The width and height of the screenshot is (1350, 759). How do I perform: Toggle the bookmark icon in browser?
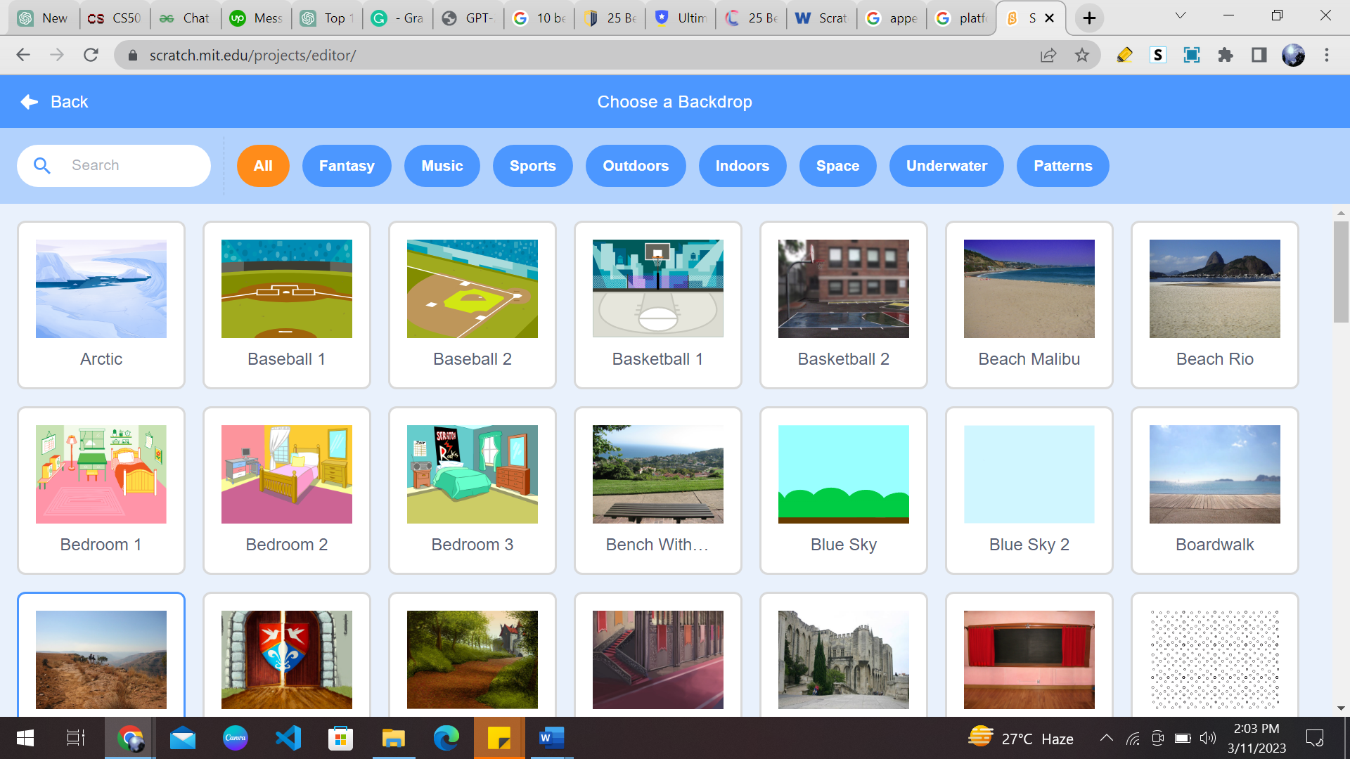coord(1082,56)
